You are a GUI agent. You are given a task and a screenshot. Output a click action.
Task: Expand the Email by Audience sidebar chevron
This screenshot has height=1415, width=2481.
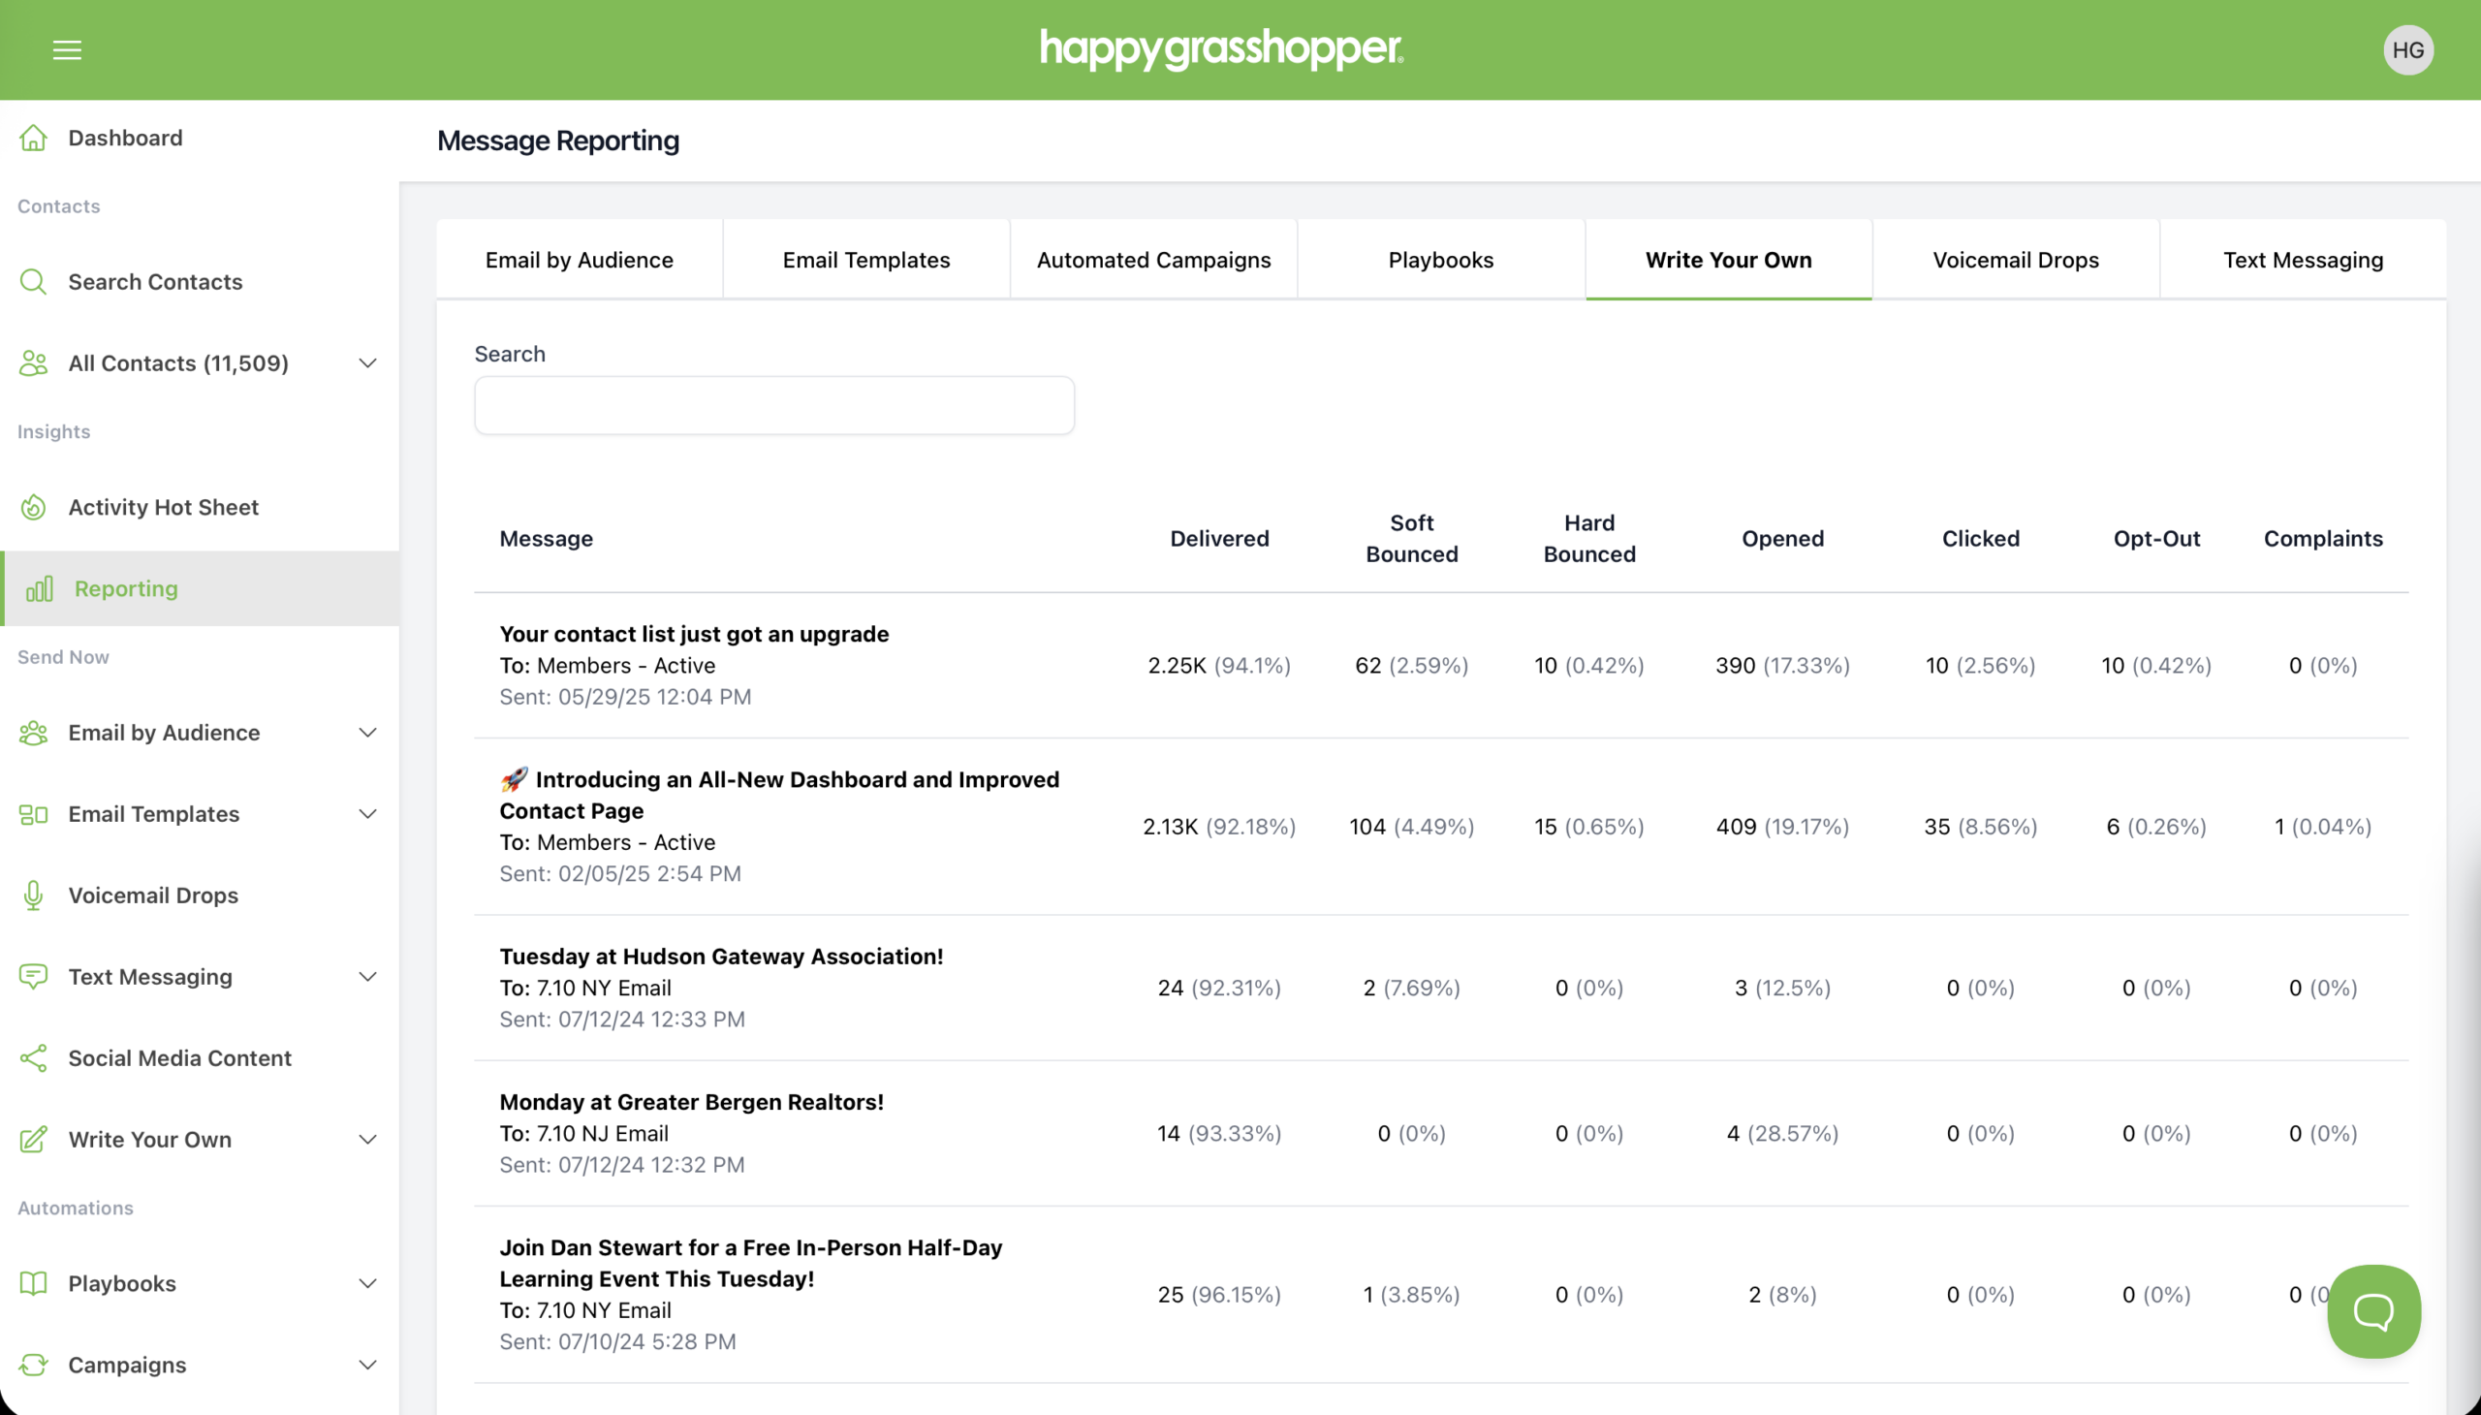367,733
